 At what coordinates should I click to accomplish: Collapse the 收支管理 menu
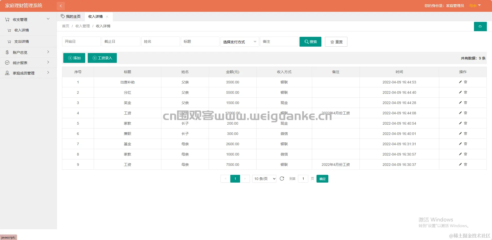click(x=28, y=20)
